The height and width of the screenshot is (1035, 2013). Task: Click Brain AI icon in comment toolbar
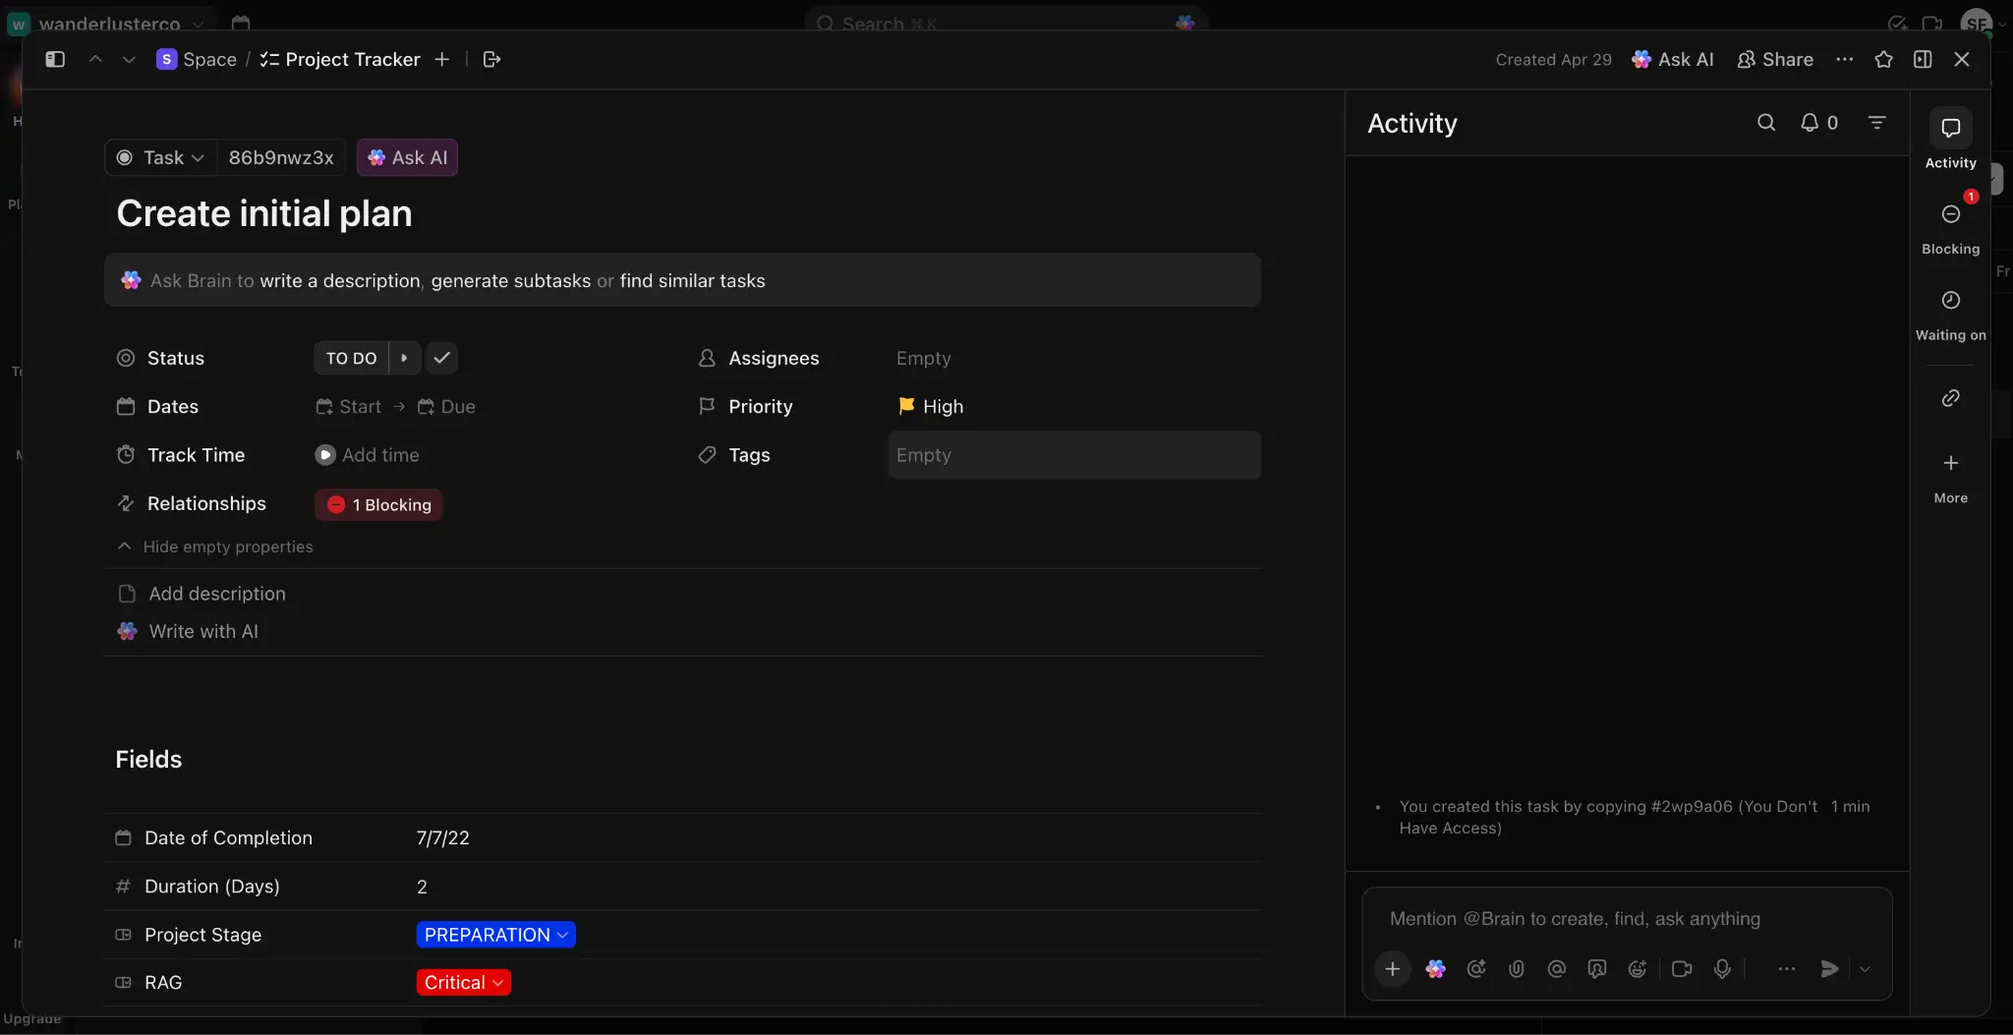click(x=1435, y=969)
